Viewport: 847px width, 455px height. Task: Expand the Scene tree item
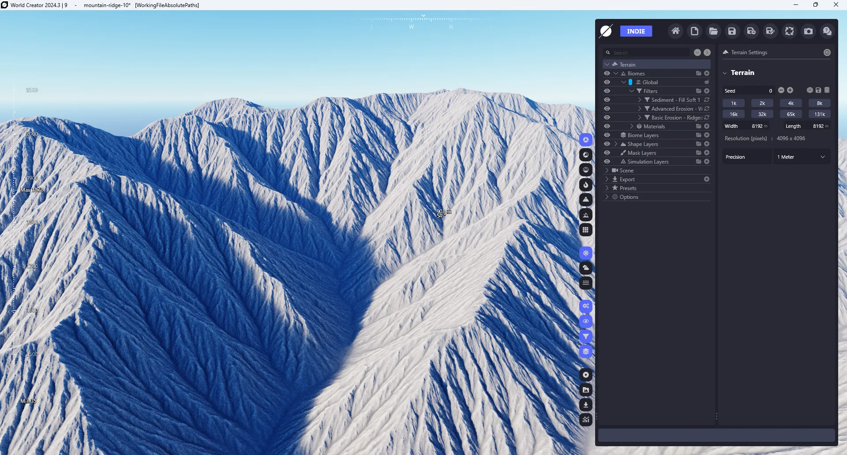pyautogui.click(x=607, y=171)
